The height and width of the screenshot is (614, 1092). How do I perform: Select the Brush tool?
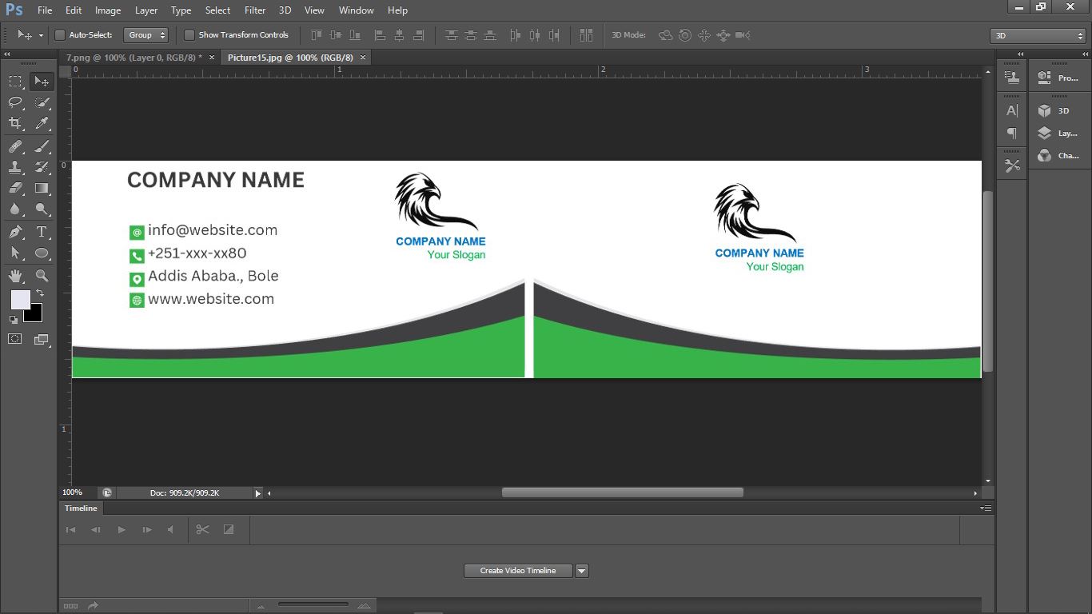(x=42, y=146)
